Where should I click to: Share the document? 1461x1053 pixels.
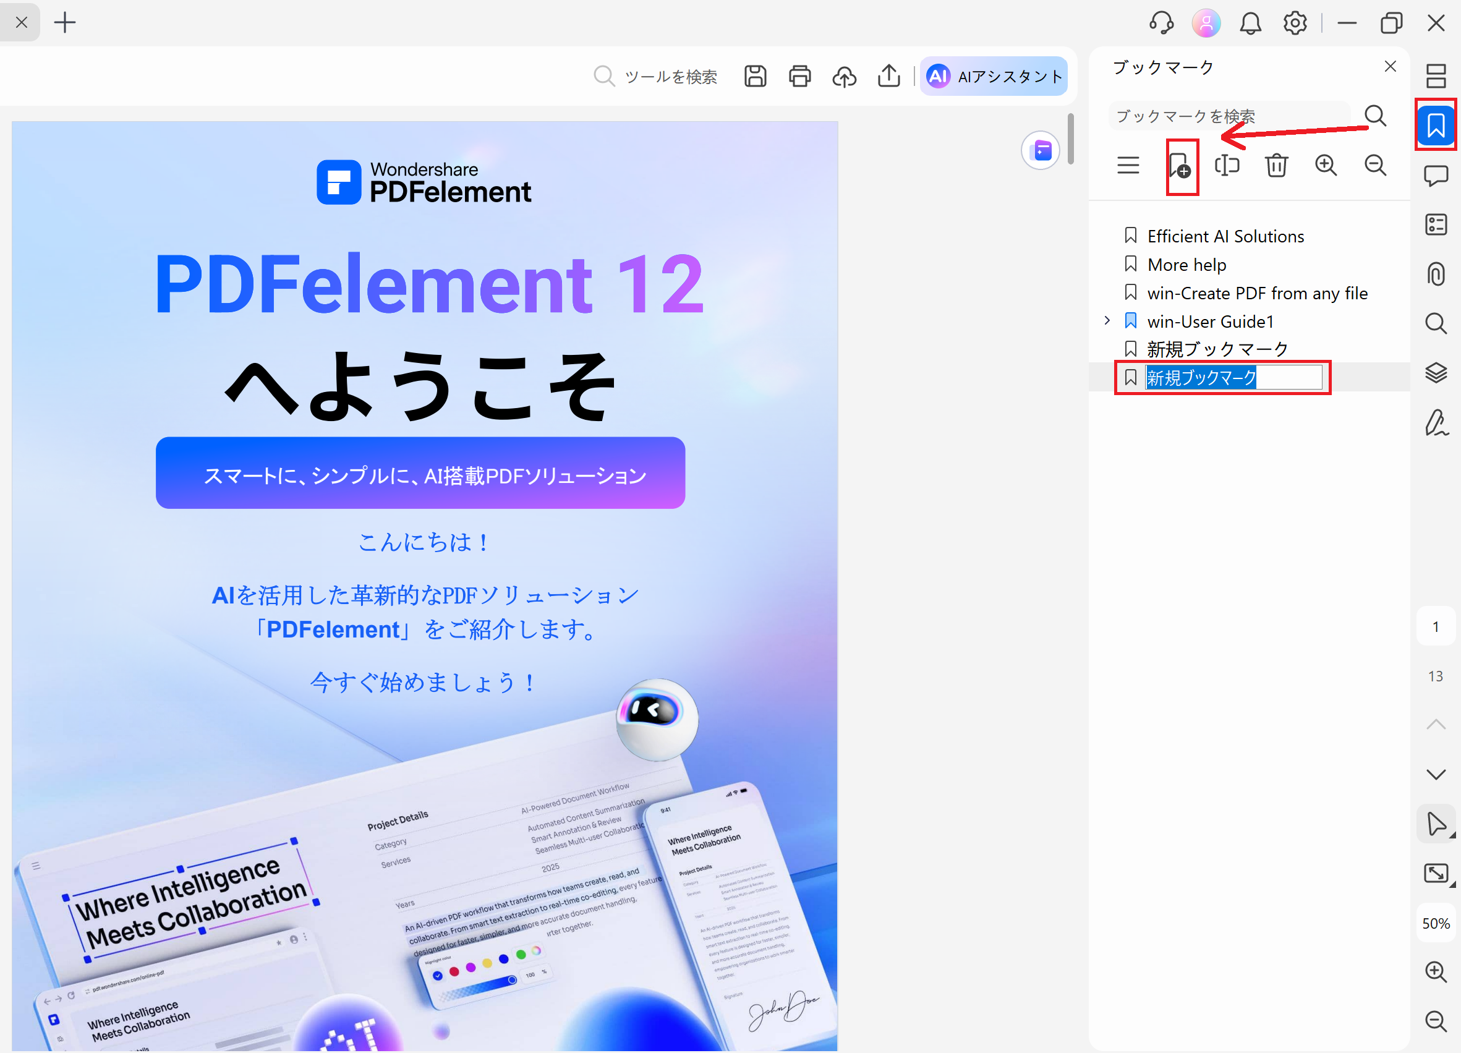[x=889, y=76]
